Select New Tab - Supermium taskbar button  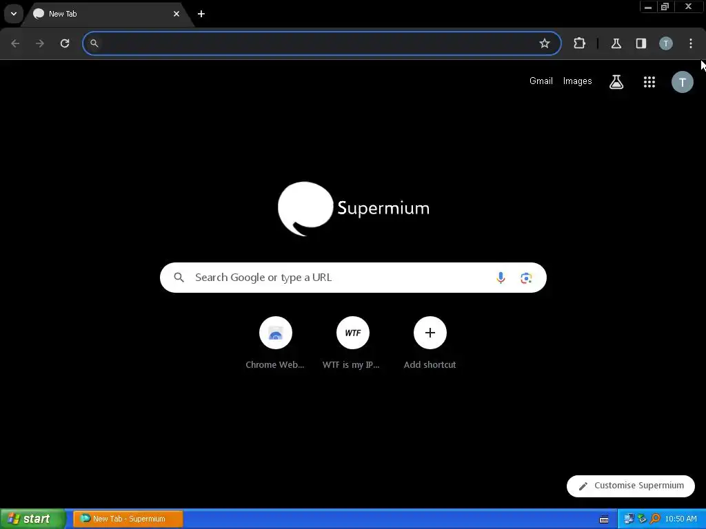tap(128, 519)
